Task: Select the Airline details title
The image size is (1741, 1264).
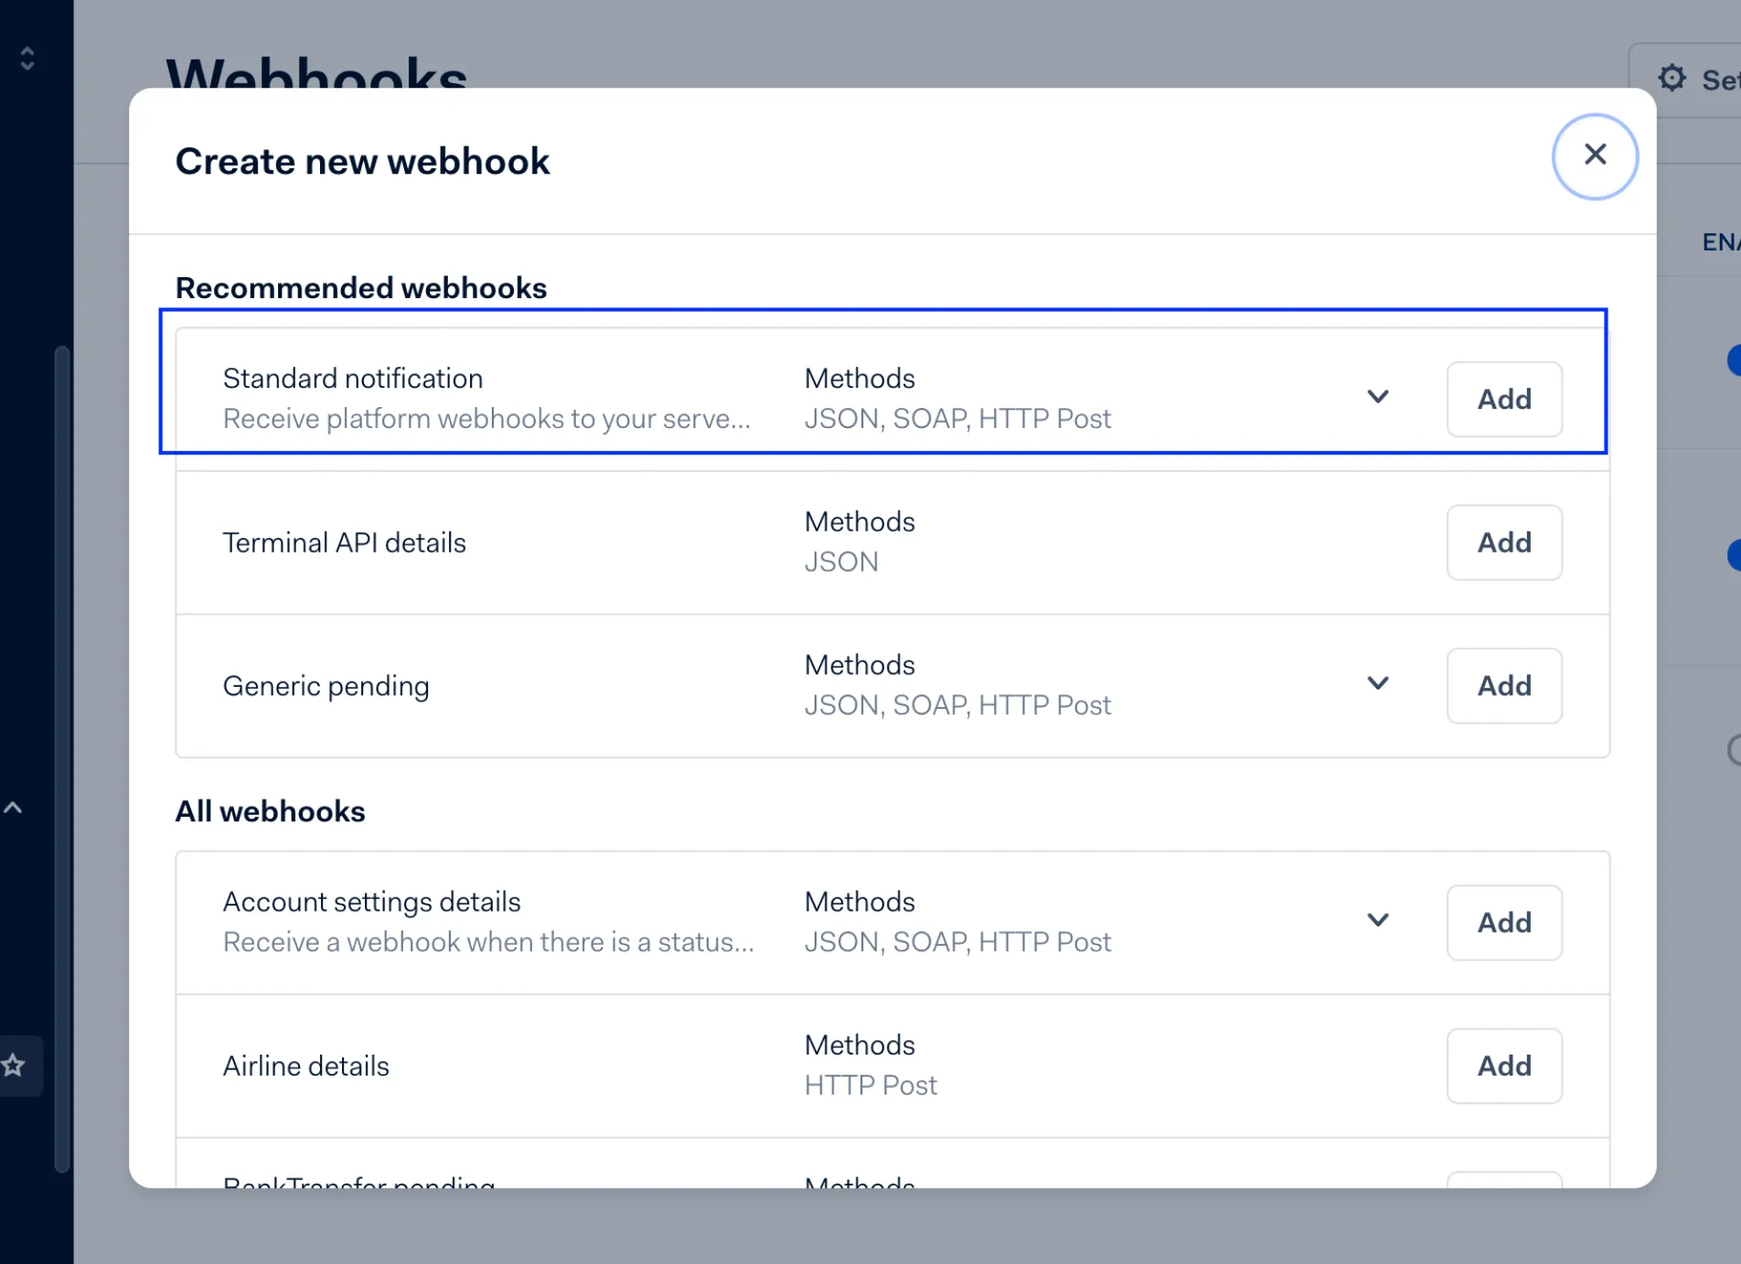Action: 306,1066
